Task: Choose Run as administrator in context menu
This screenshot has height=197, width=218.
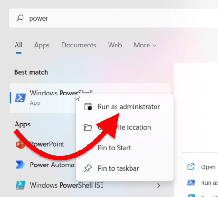Action: tap(125, 107)
